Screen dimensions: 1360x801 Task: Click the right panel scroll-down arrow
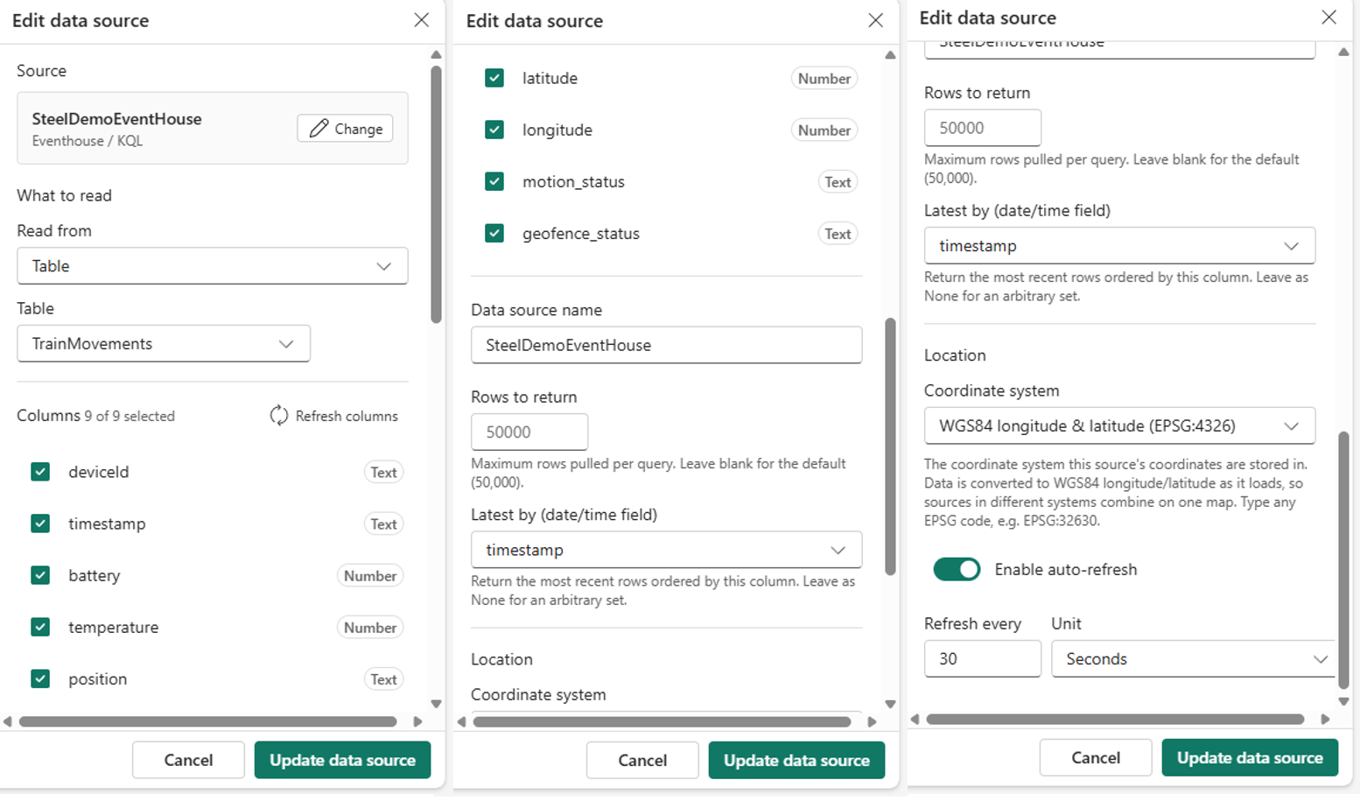coord(1343,701)
